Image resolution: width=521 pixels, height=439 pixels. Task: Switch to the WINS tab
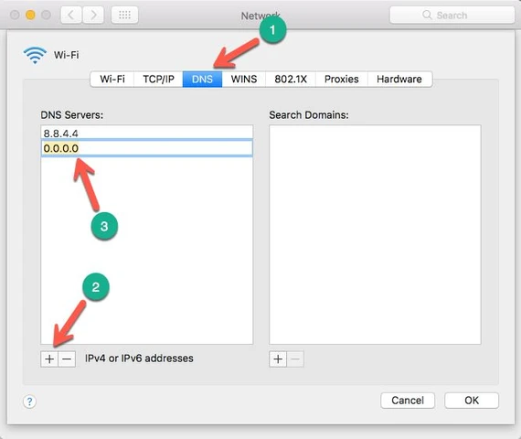244,80
